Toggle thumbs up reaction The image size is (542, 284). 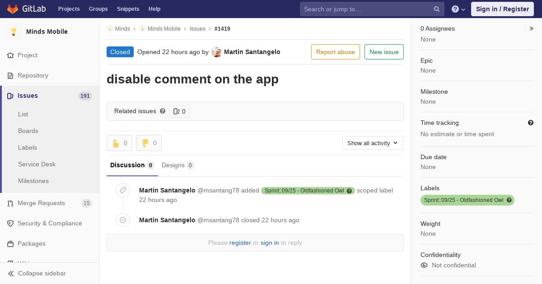click(119, 143)
